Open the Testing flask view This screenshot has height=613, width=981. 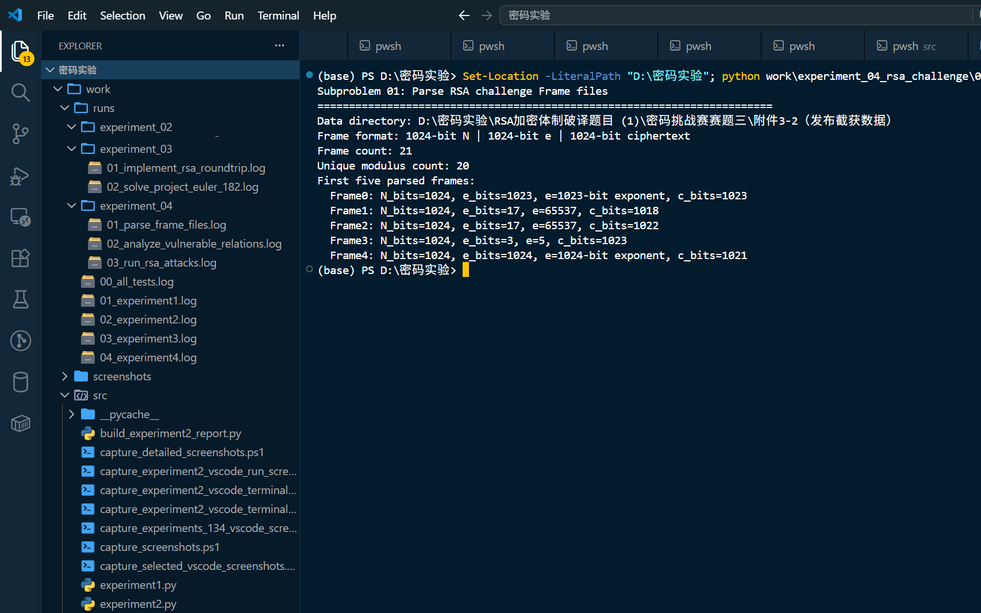tap(21, 299)
